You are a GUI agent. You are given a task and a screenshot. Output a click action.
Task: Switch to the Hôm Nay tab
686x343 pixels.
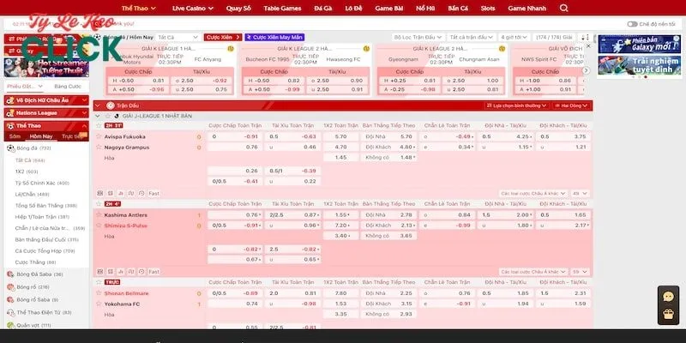point(40,136)
